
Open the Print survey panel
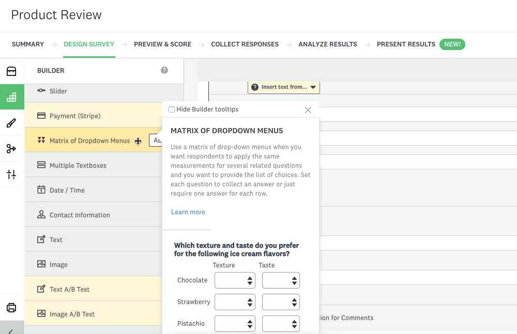[x=11, y=307]
